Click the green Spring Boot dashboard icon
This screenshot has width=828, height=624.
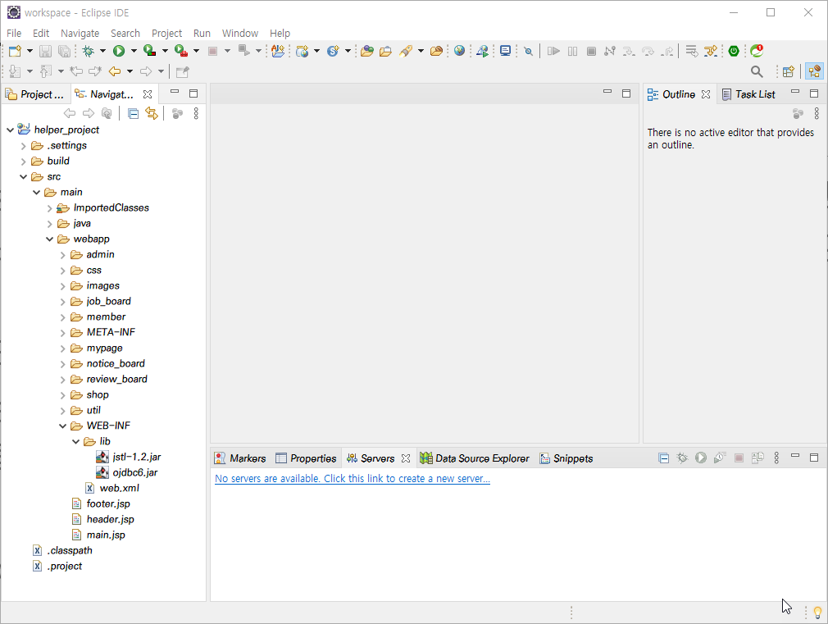[x=734, y=52]
